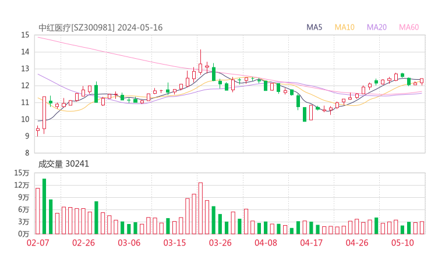Click the 成交量 30241 volume label
431x256 pixels.
pyautogui.click(x=63, y=164)
